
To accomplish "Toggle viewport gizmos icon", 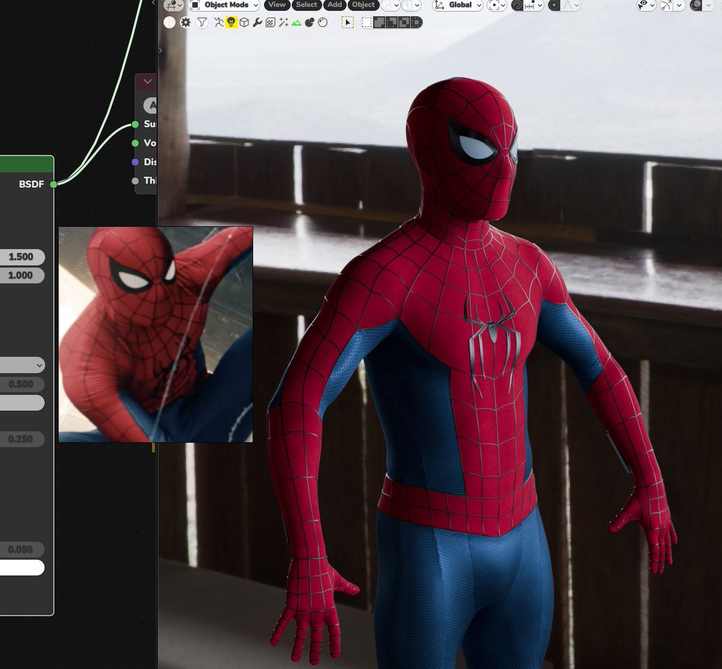I will click(x=667, y=5).
